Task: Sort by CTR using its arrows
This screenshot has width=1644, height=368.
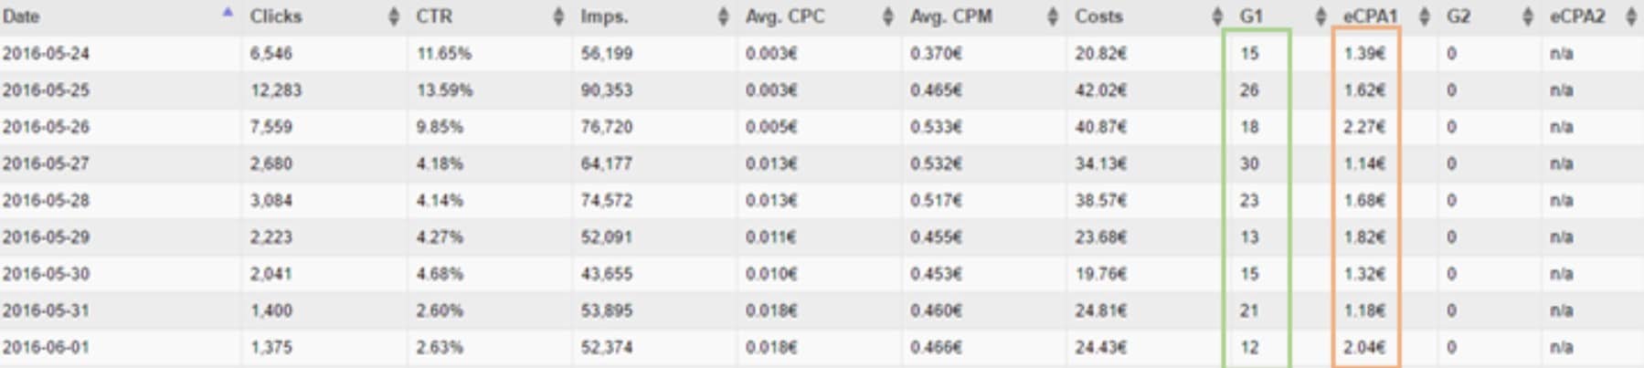Action: click(558, 16)
